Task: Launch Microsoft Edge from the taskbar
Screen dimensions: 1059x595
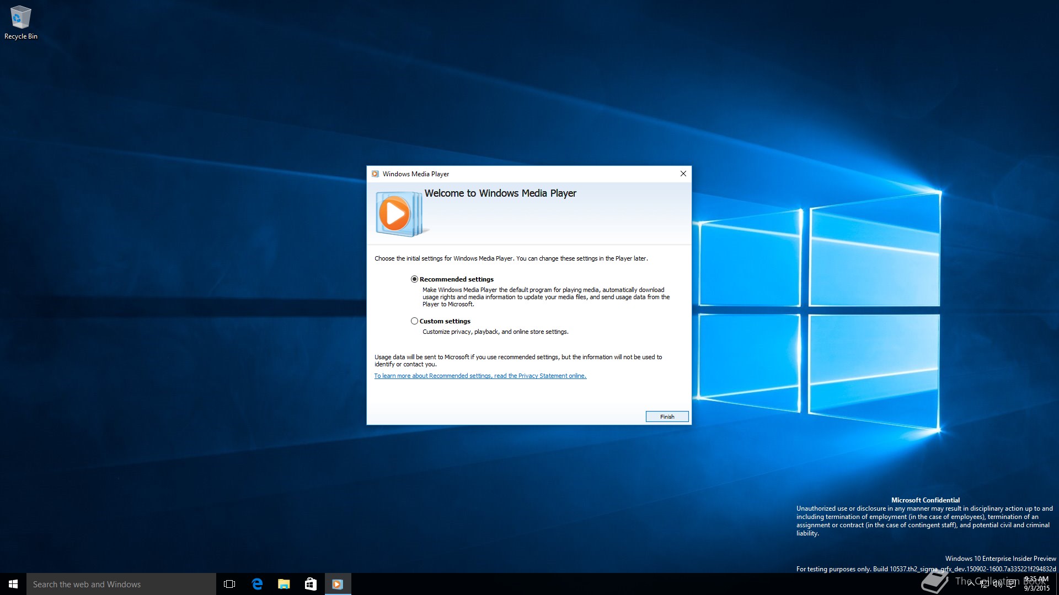Action: point(257,584)
